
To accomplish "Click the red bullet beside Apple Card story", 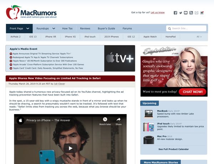I will [11, 68].
